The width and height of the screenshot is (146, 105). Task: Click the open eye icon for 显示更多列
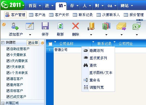86,58
